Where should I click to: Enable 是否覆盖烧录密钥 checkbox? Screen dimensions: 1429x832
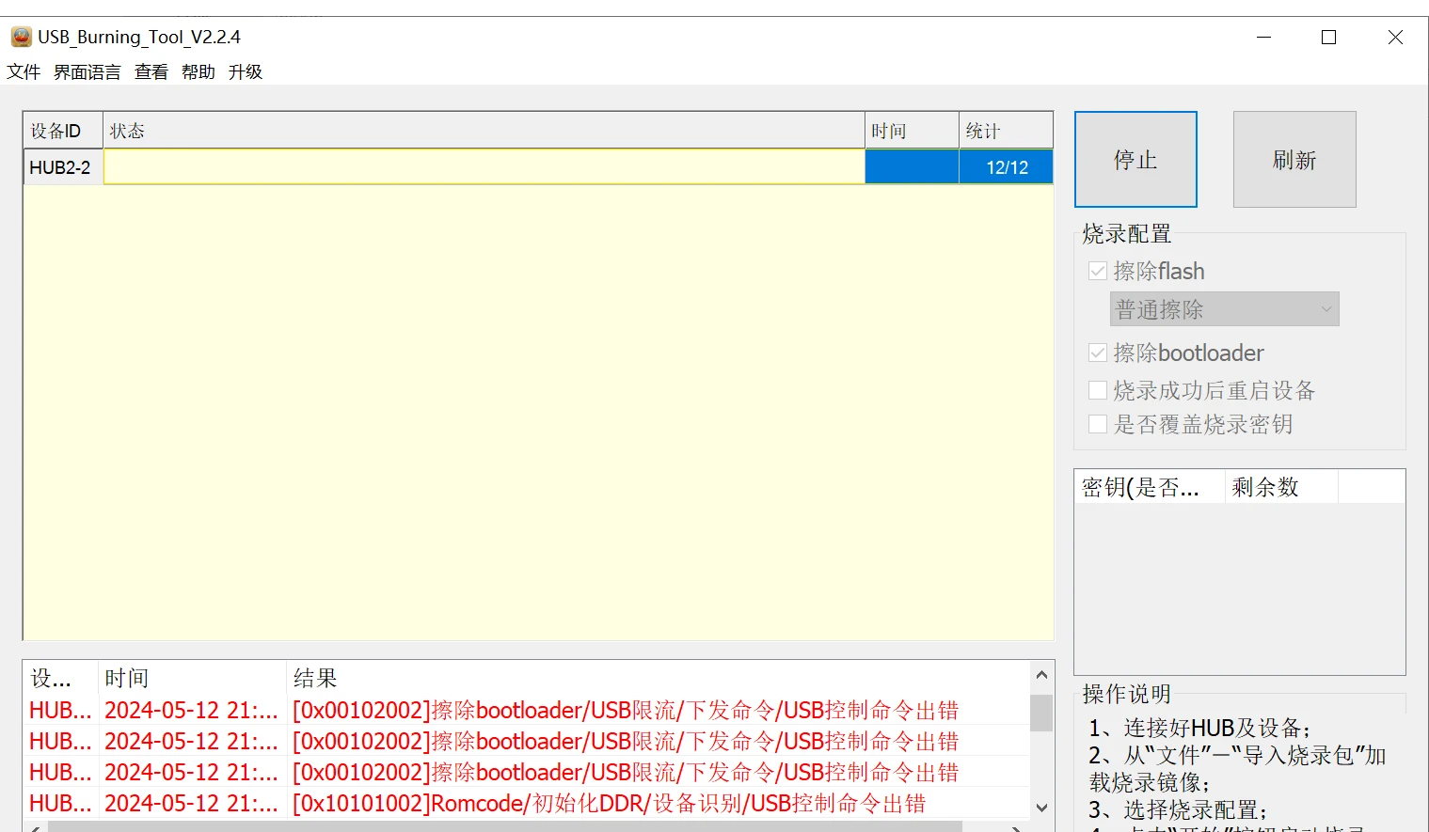coord(1097,425)
